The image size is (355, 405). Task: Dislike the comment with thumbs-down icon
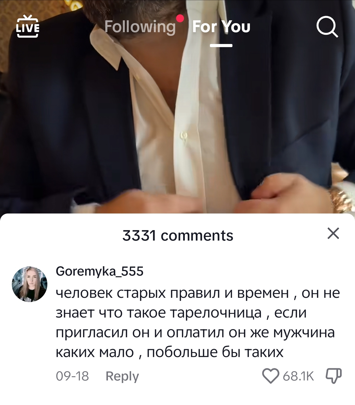[x=334, y=376]
